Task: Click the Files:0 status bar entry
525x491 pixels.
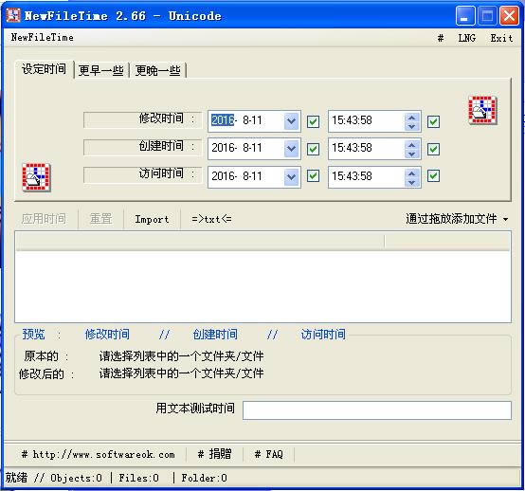Action: tap(139, 478)
